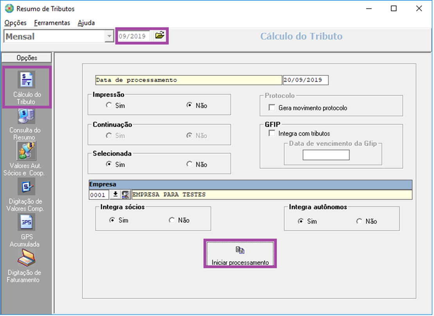Click the Empresa code field 0001
Screen dimensions: 434x316
[99, 195]
